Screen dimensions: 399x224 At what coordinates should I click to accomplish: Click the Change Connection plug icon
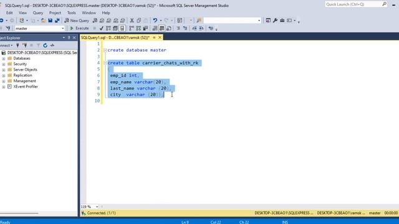pos(8,28)
